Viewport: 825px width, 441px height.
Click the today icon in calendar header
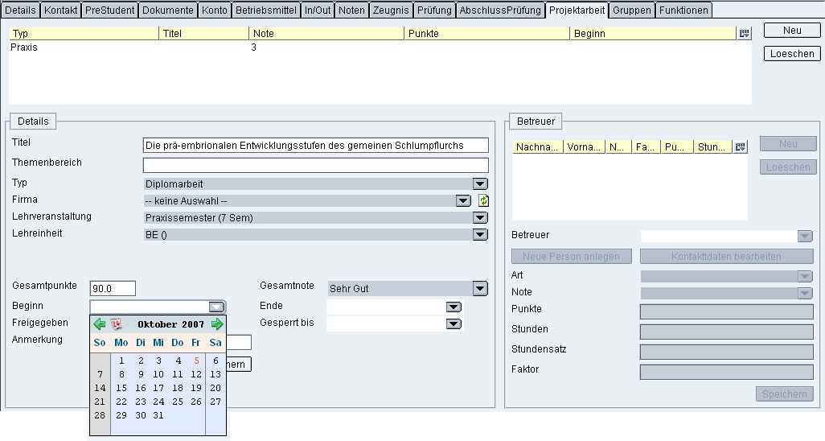[116, 324]
